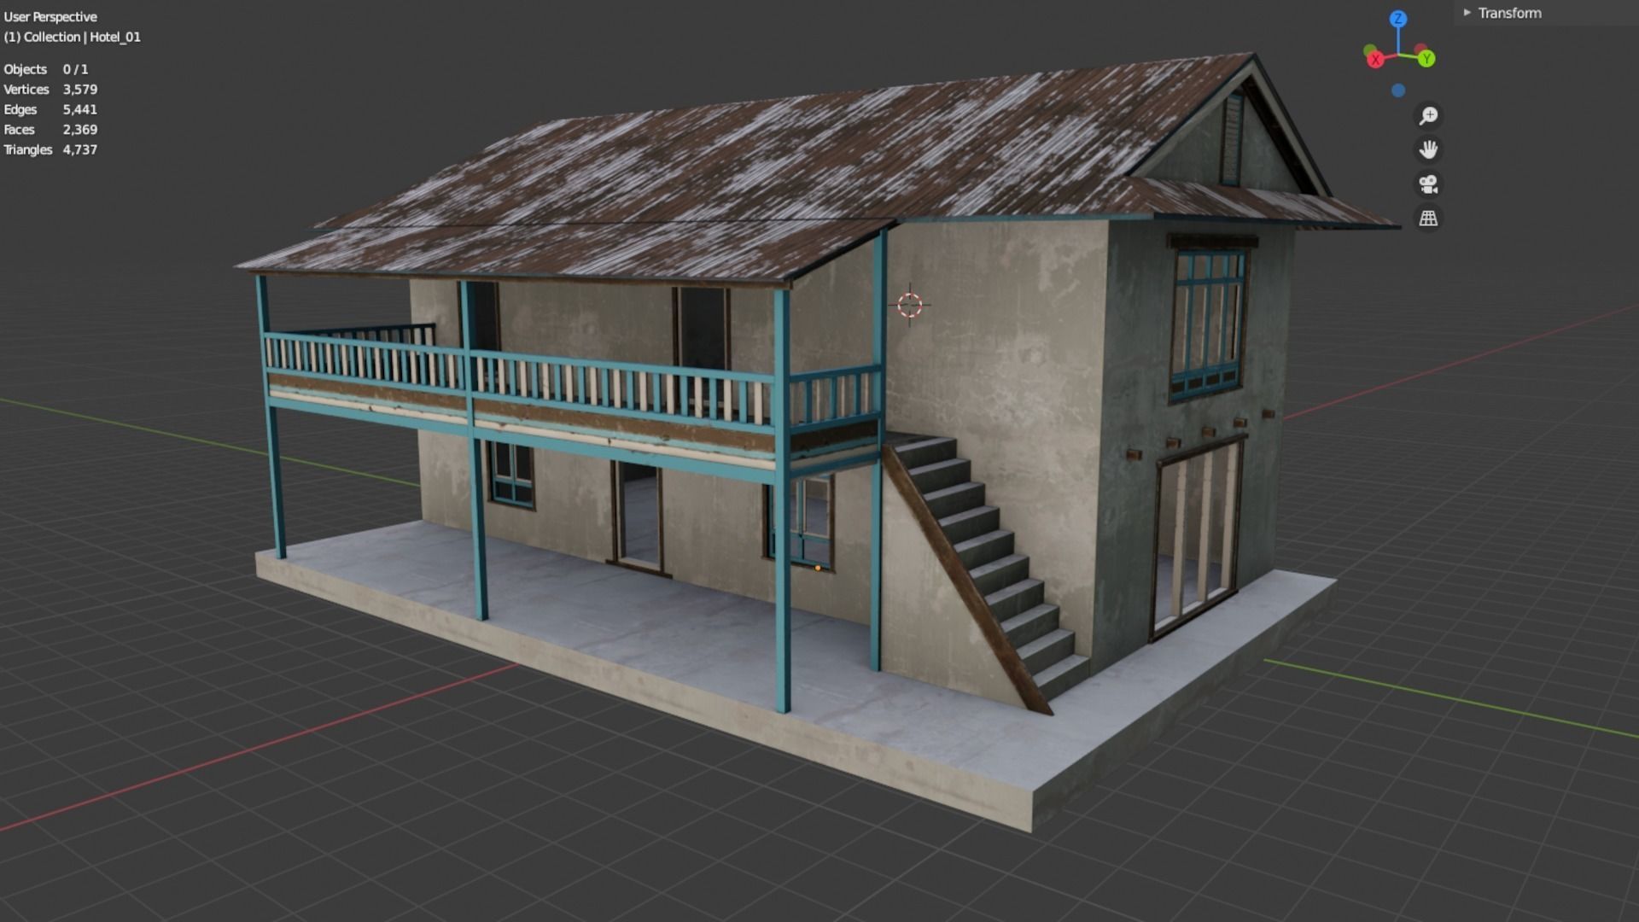Image resolution: width=1639 pixels, height=922 pixels.
Task: Click the green Y axis on gizmo
Action: click(x=1427, y=59)
